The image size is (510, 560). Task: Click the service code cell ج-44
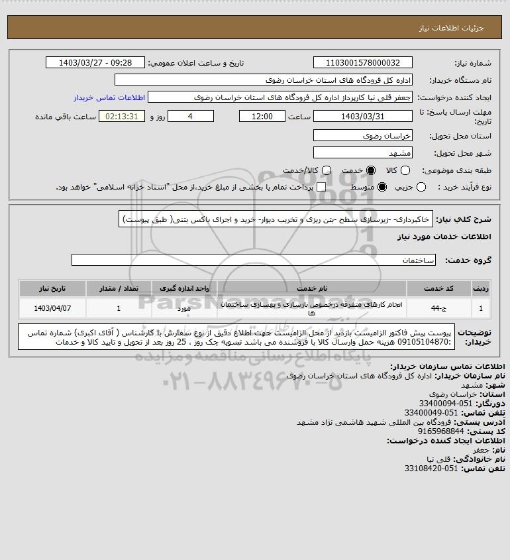pos(438,308)
